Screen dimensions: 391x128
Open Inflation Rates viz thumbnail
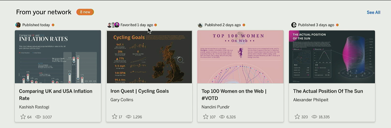click(58, 57)
